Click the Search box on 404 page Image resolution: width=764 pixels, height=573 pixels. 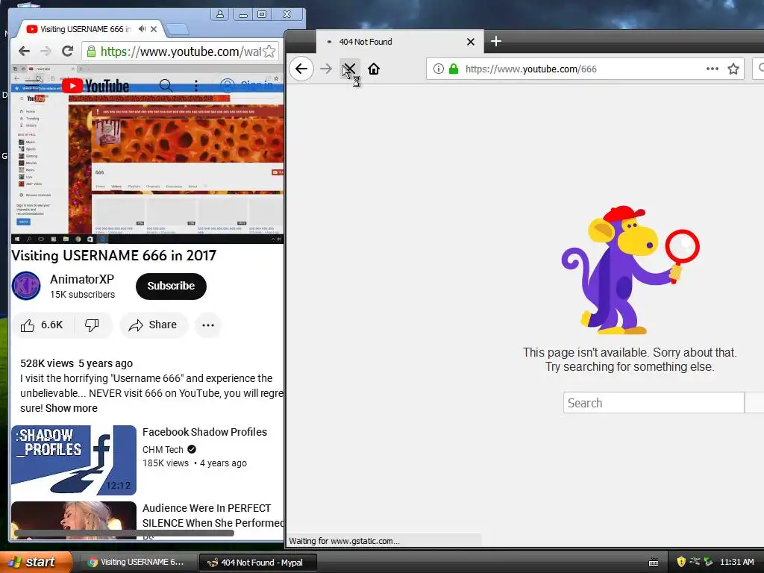point(654,403)
